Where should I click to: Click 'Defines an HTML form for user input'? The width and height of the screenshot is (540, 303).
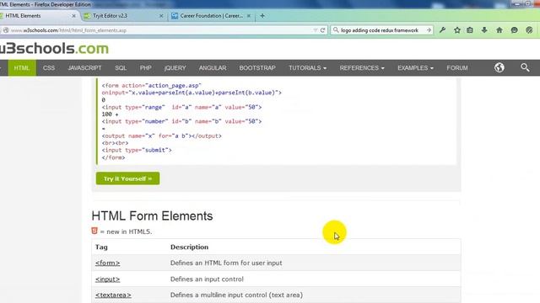coord(226,263)
